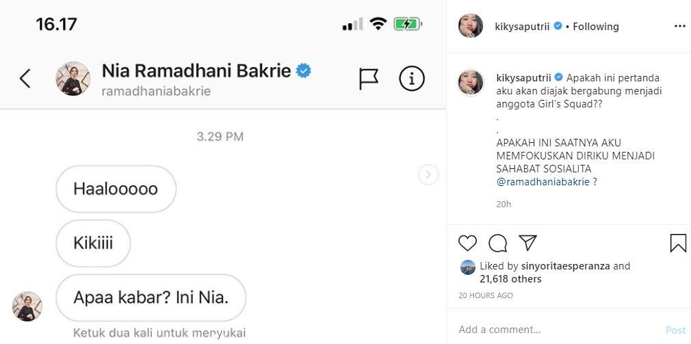Click the Wi-Fi icon in the status bar
Screen dimensions: 691x344
378,25
